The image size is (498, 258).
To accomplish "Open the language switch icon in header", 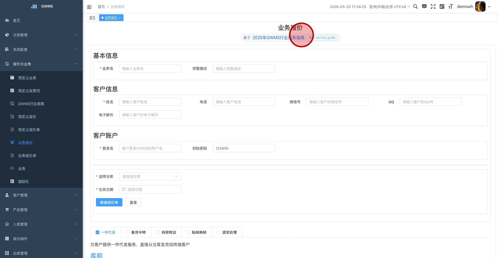I will [x=442, y=6].
